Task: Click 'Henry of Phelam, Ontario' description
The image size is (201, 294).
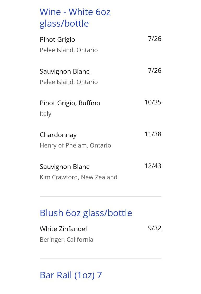Action: coord(75,145)
